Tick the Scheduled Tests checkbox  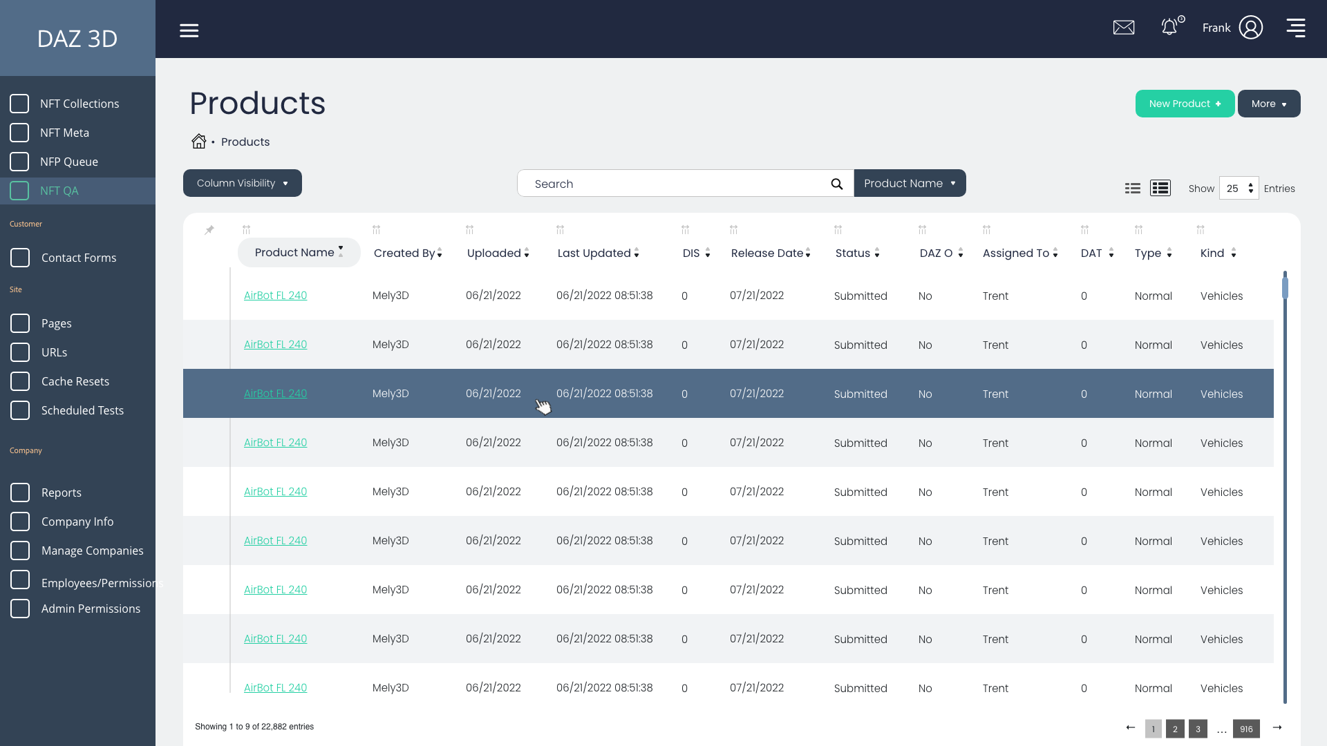click(x=20, y=410)
